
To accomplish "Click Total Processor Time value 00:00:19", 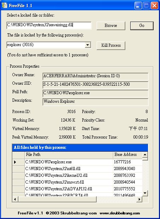I will pos(141,137).
